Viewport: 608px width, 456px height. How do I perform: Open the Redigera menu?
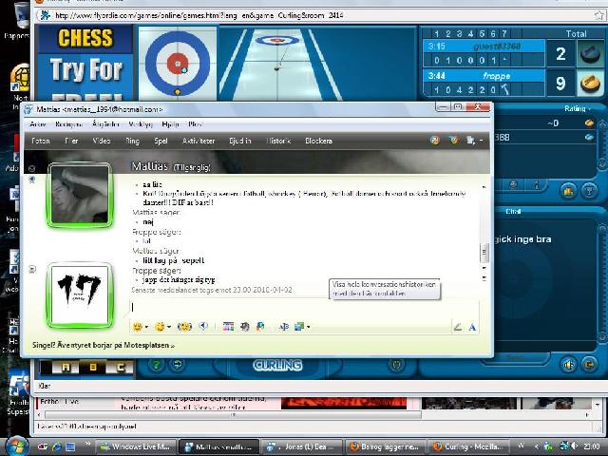68,124
